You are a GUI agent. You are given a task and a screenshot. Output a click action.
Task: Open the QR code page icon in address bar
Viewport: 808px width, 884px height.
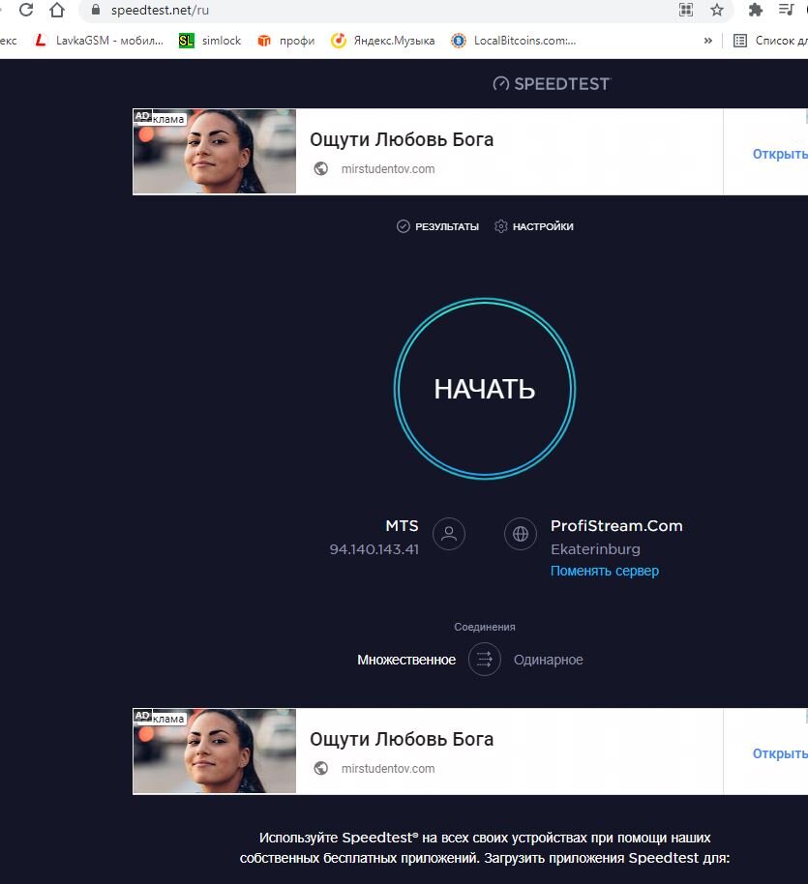click(x=686, y=10)
